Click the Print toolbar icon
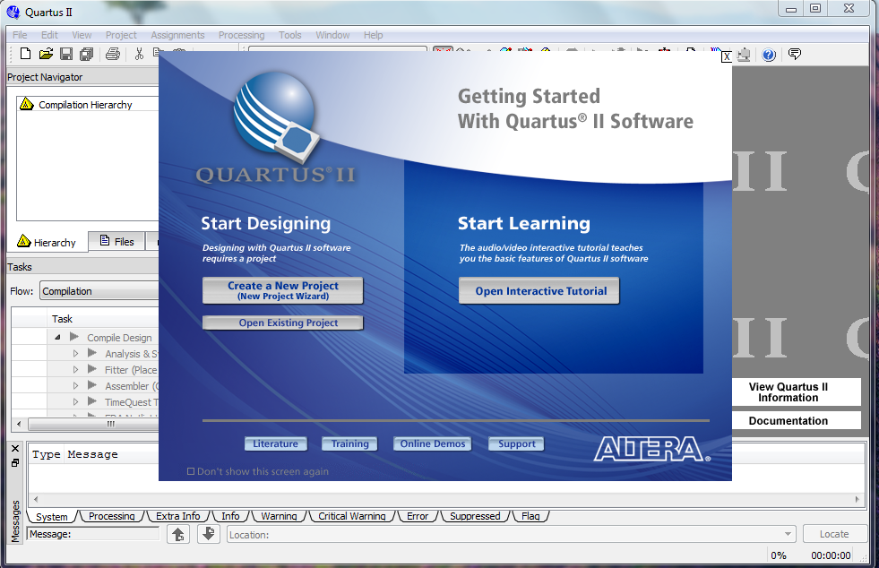The image size is (879, 568). 113,54
